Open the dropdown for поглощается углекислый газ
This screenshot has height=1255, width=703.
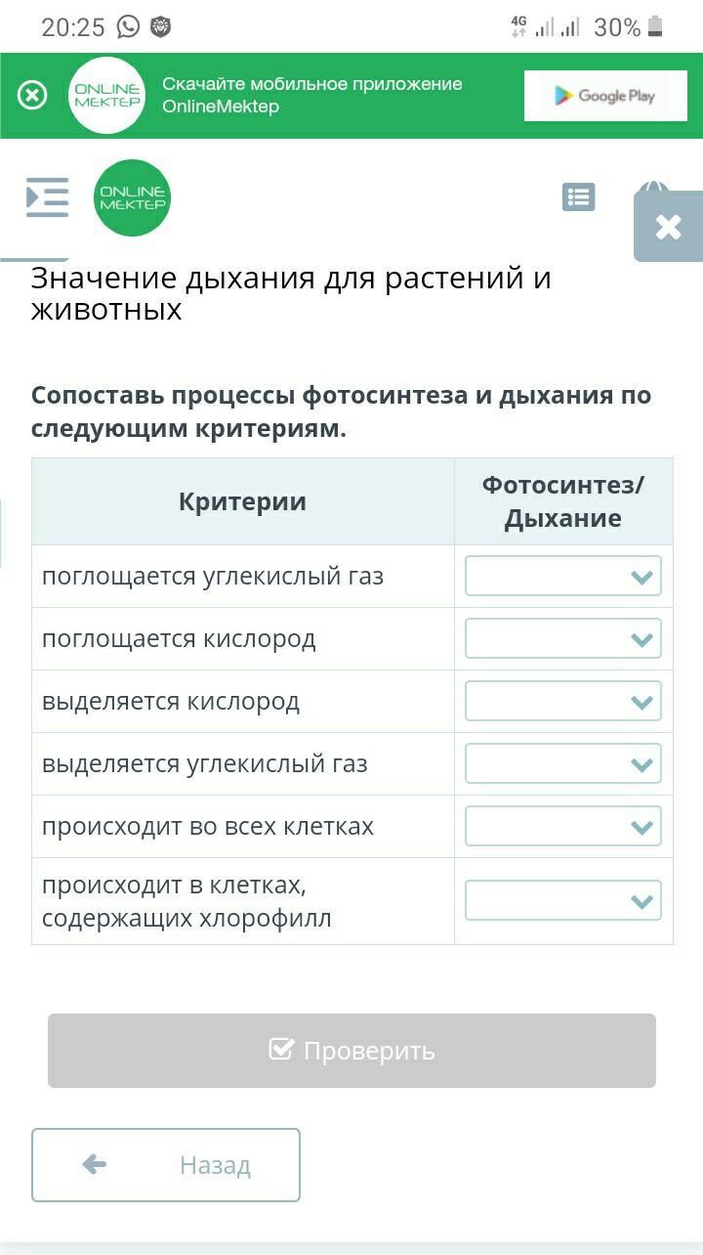563,577
